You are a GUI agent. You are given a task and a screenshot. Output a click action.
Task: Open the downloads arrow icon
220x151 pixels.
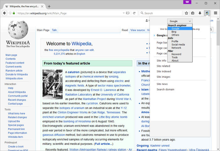click(200, 13)
